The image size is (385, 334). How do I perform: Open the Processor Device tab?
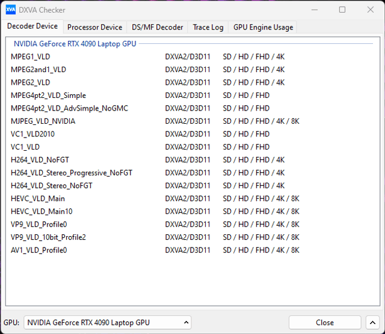(x=95, y=27)
